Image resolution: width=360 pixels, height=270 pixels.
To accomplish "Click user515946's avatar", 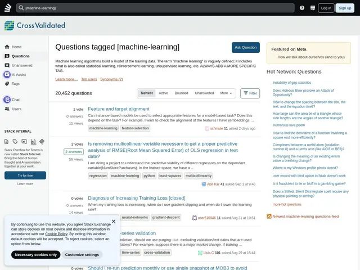I will (195, 218).
